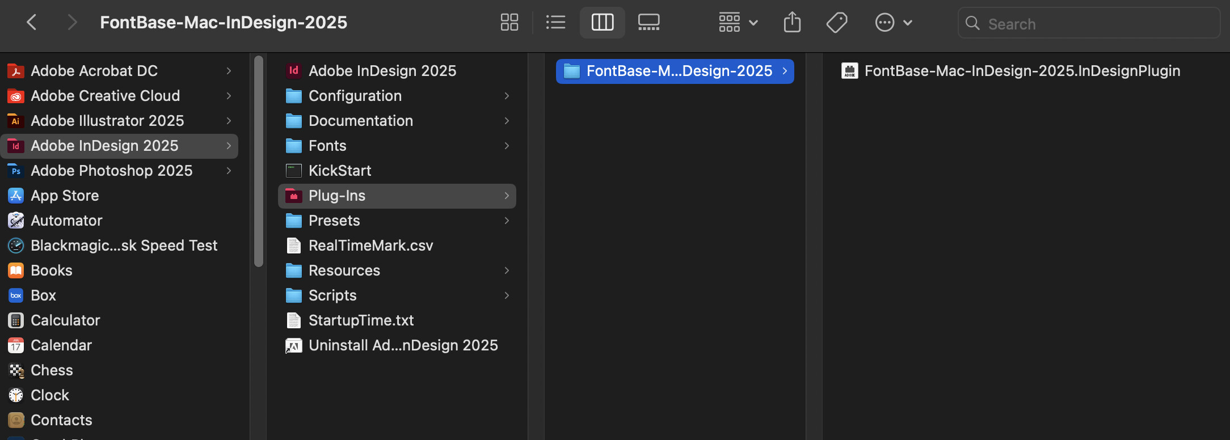The width and height of the screenshot is (1230, 440).
Task: Go forward with the right arrow button
Action: pyautogui.click(x=71, y=23)
